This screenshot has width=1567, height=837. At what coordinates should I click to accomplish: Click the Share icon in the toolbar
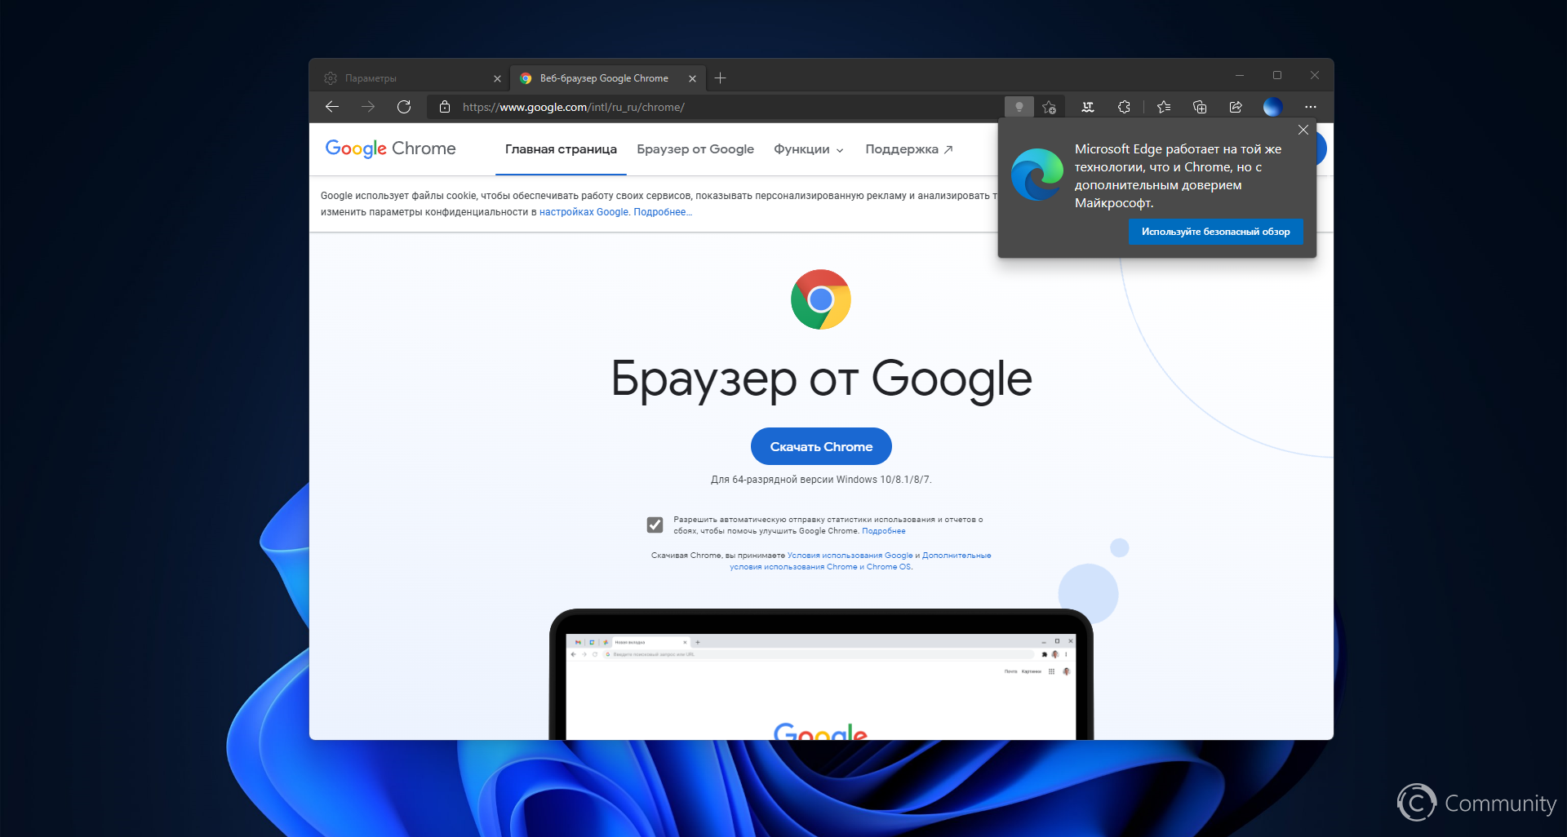coord(1236,107)
